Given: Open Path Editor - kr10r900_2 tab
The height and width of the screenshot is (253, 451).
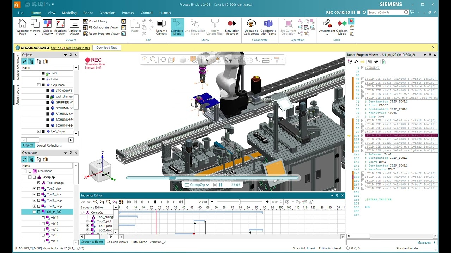Looking at the screenshot, I should [148, 242].
